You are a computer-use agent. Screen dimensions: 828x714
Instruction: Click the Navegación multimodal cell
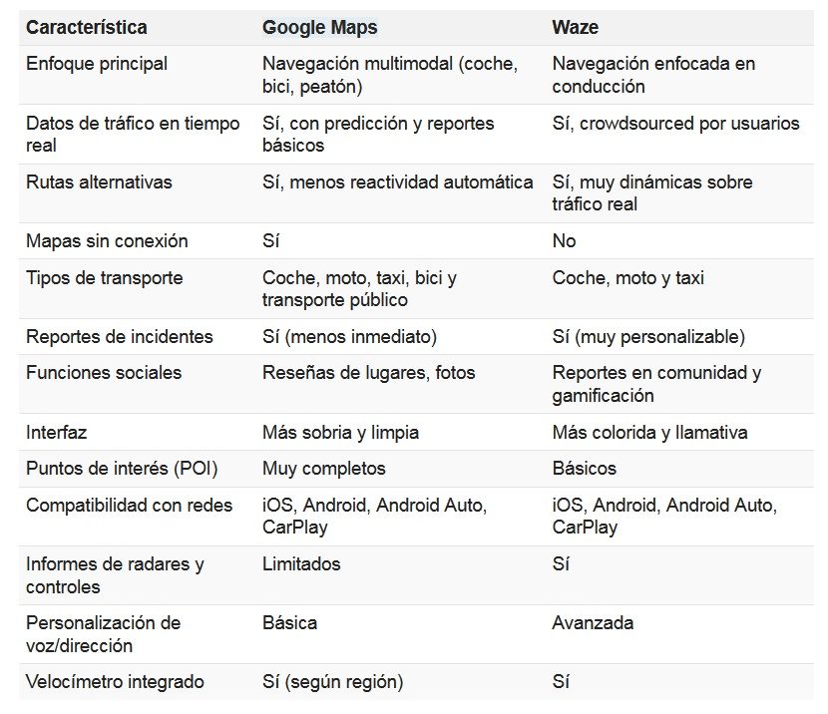point(389,75)
